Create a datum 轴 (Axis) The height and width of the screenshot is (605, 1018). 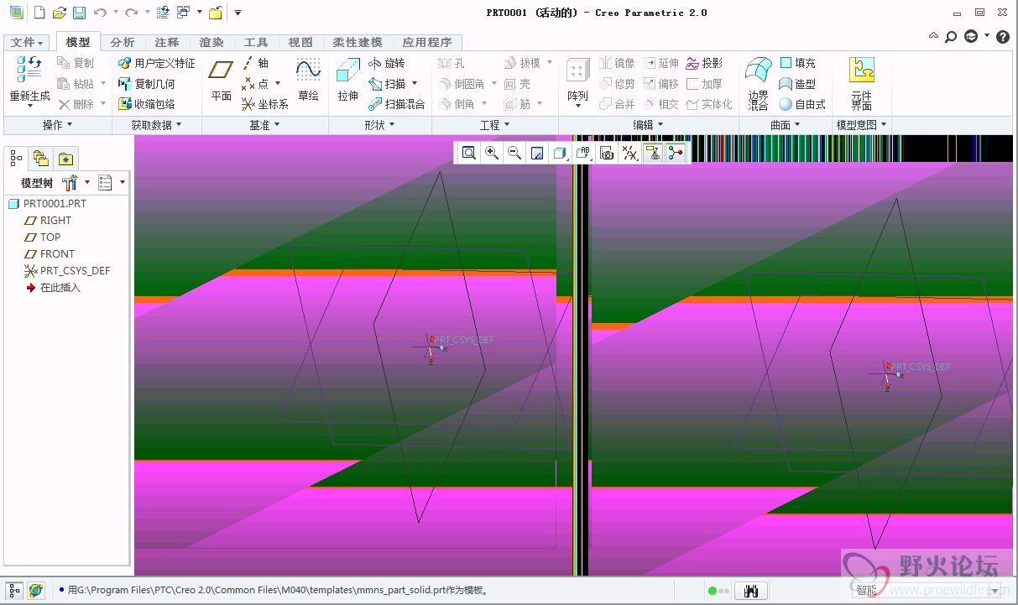pos(255,63)
